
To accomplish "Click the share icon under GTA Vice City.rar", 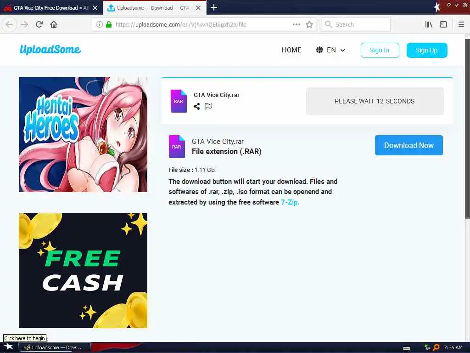I will (x=196, y=106).
